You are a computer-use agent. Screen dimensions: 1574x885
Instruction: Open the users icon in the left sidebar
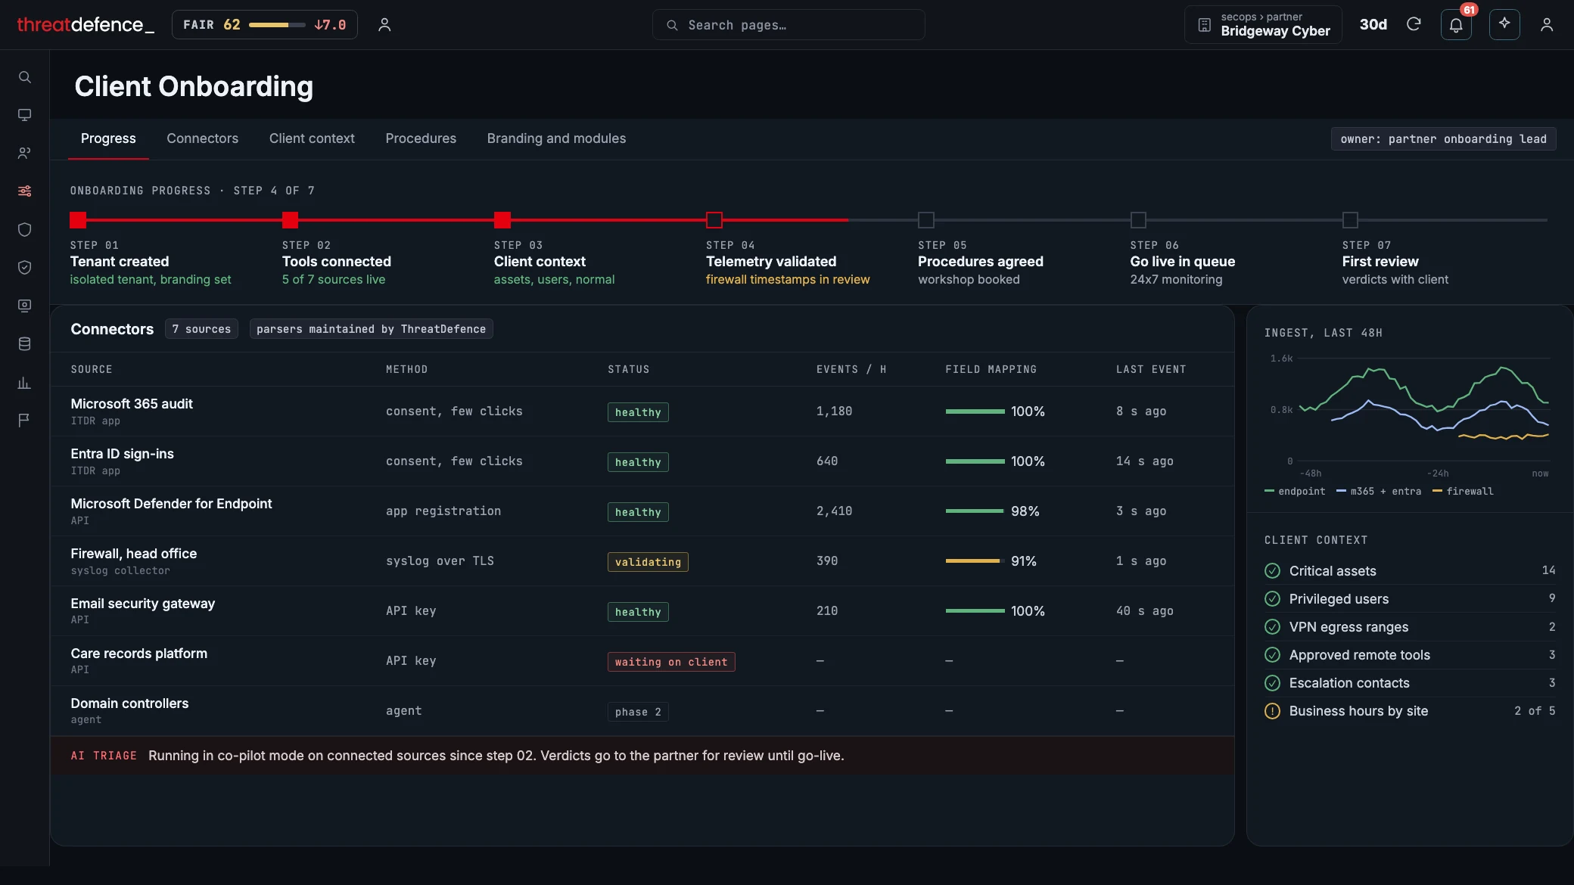tap(24, 153)
